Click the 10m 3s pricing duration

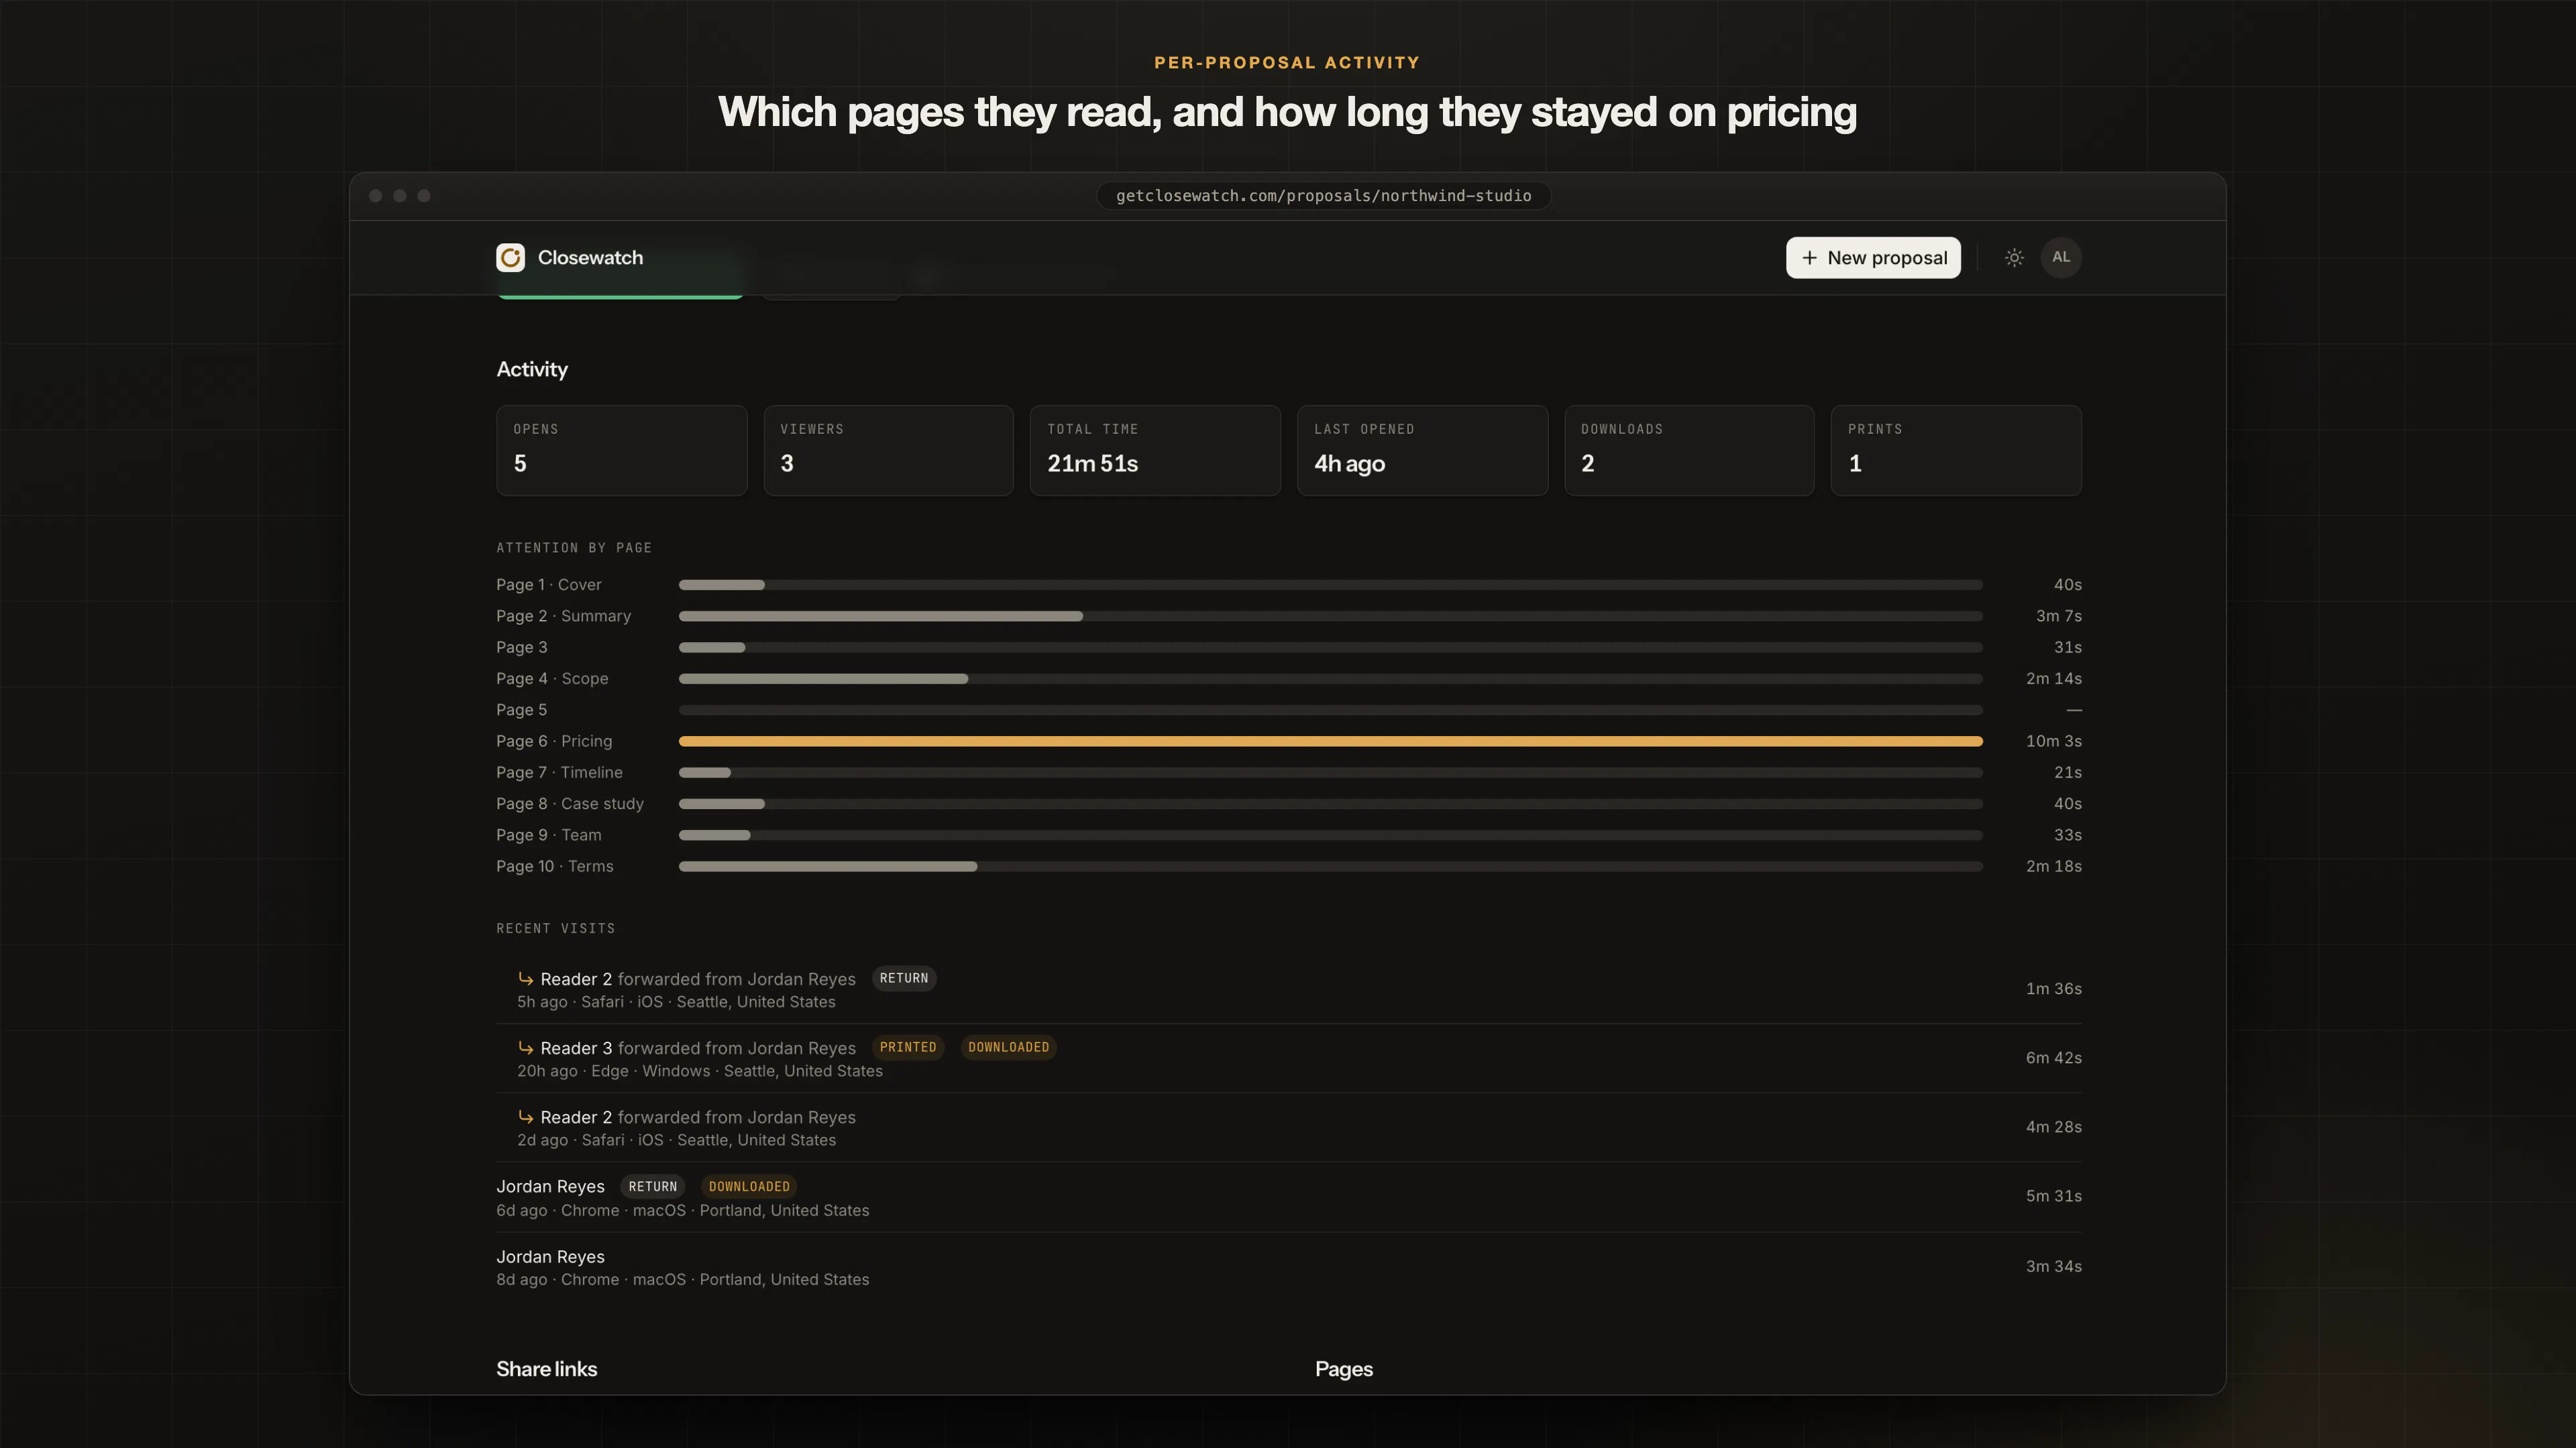[x=2054, y=741]
